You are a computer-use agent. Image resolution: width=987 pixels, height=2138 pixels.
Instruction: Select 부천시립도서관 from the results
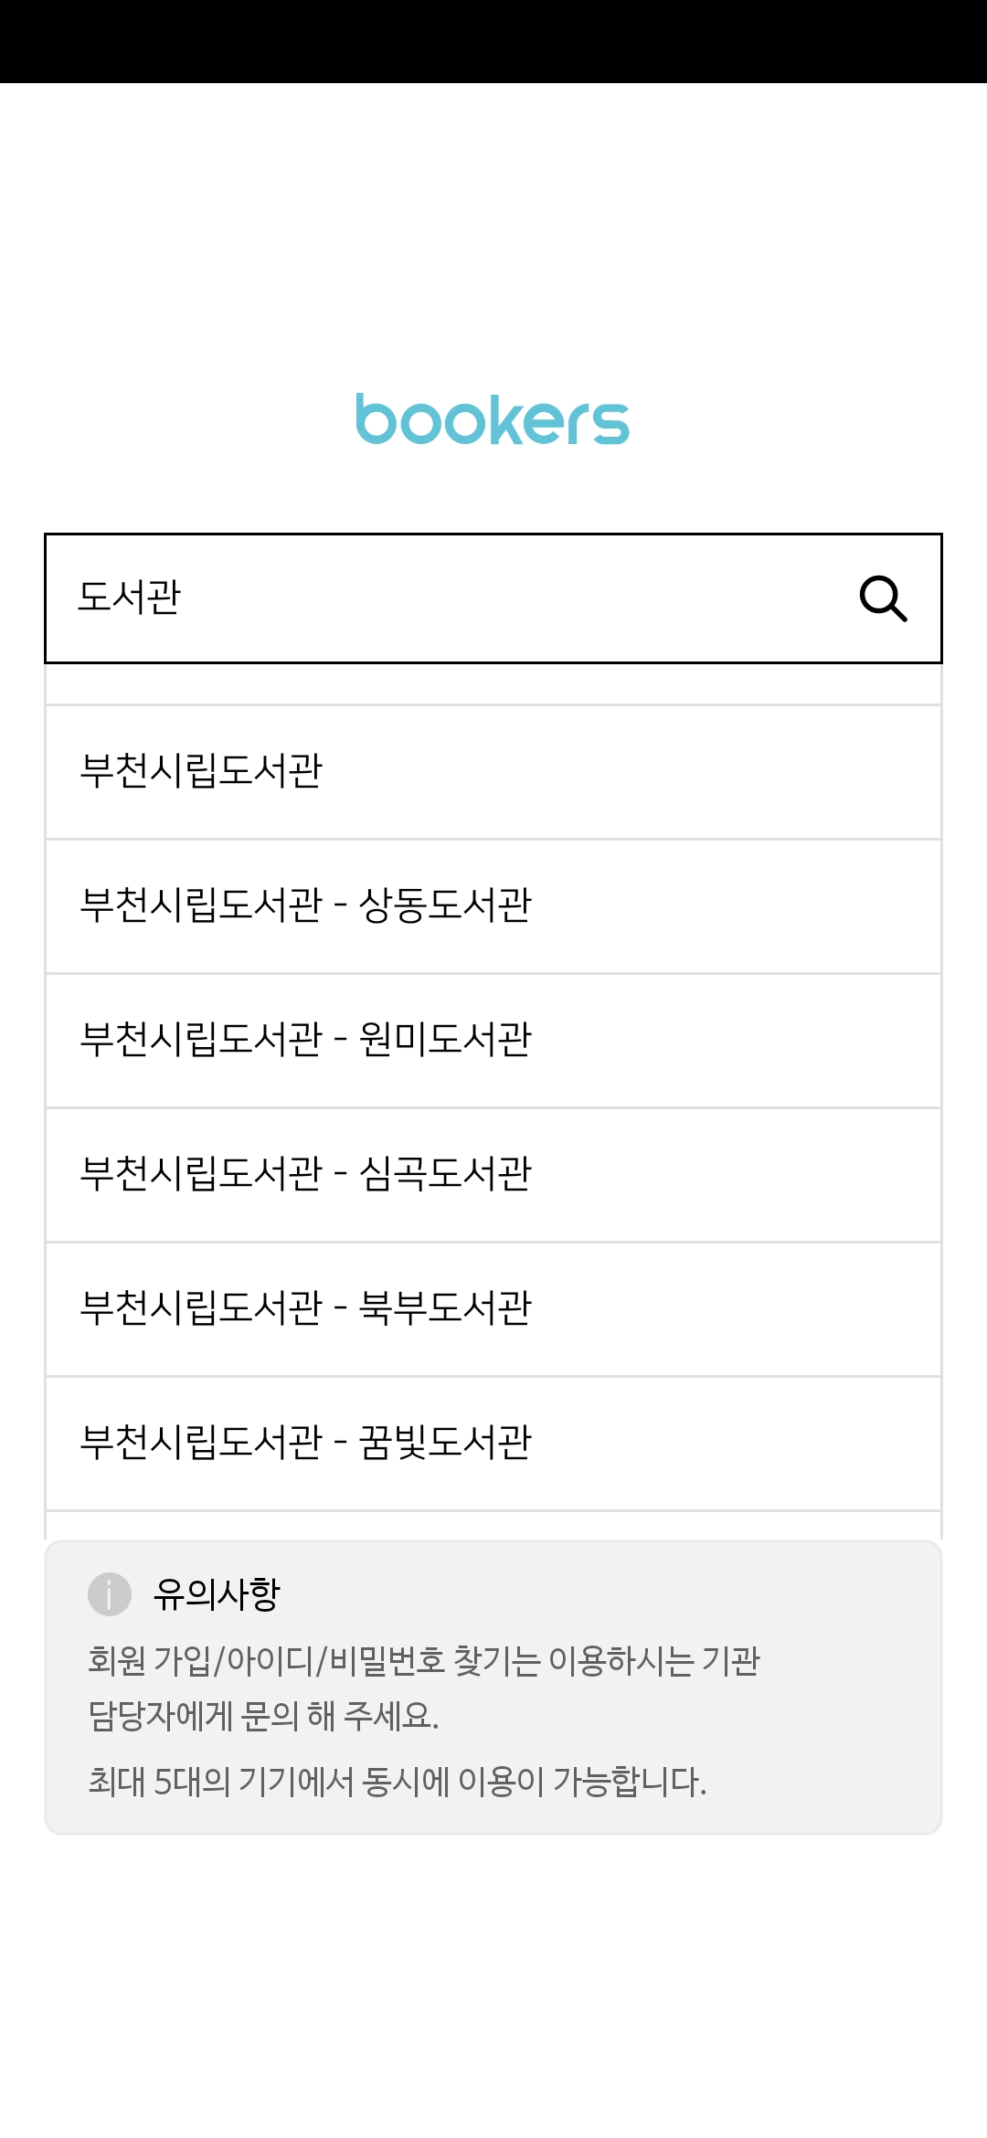(x=493, y=772)
